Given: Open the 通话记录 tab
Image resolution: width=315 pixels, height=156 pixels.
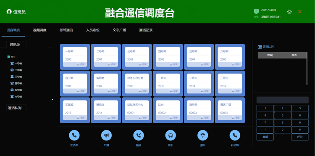Looking at the screenshot, I should (x=146, y=30).
